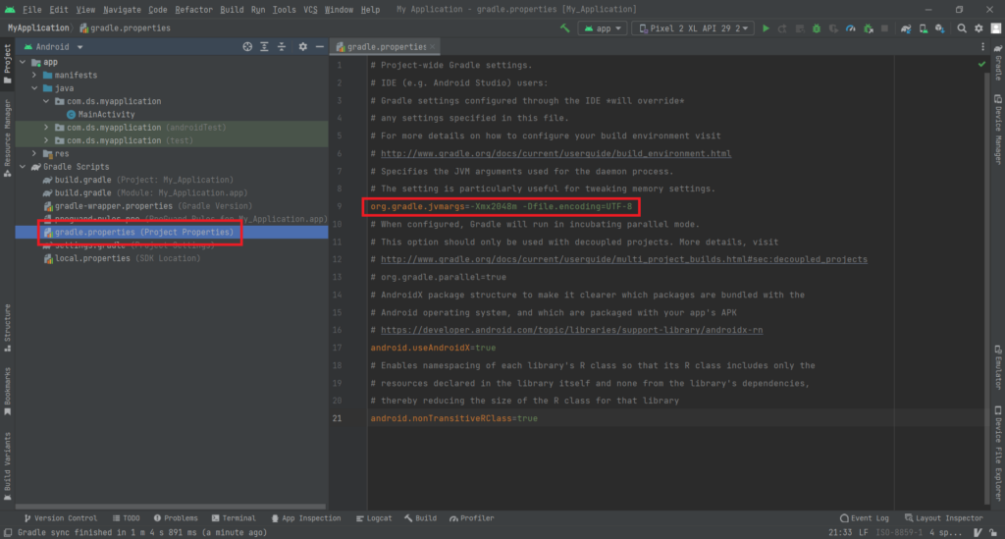The image size is (1005, 539).
Task: Toggle the Bookmarks side panel
Action: [x=7, y=391]
